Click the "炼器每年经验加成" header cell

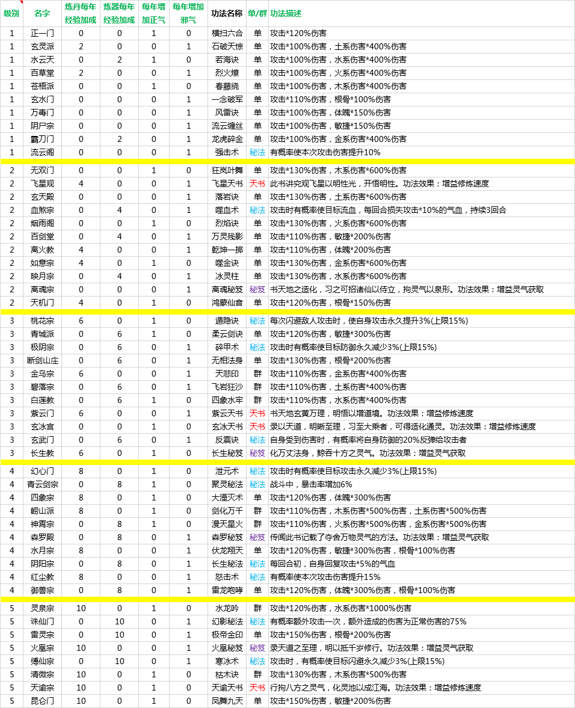119,14
